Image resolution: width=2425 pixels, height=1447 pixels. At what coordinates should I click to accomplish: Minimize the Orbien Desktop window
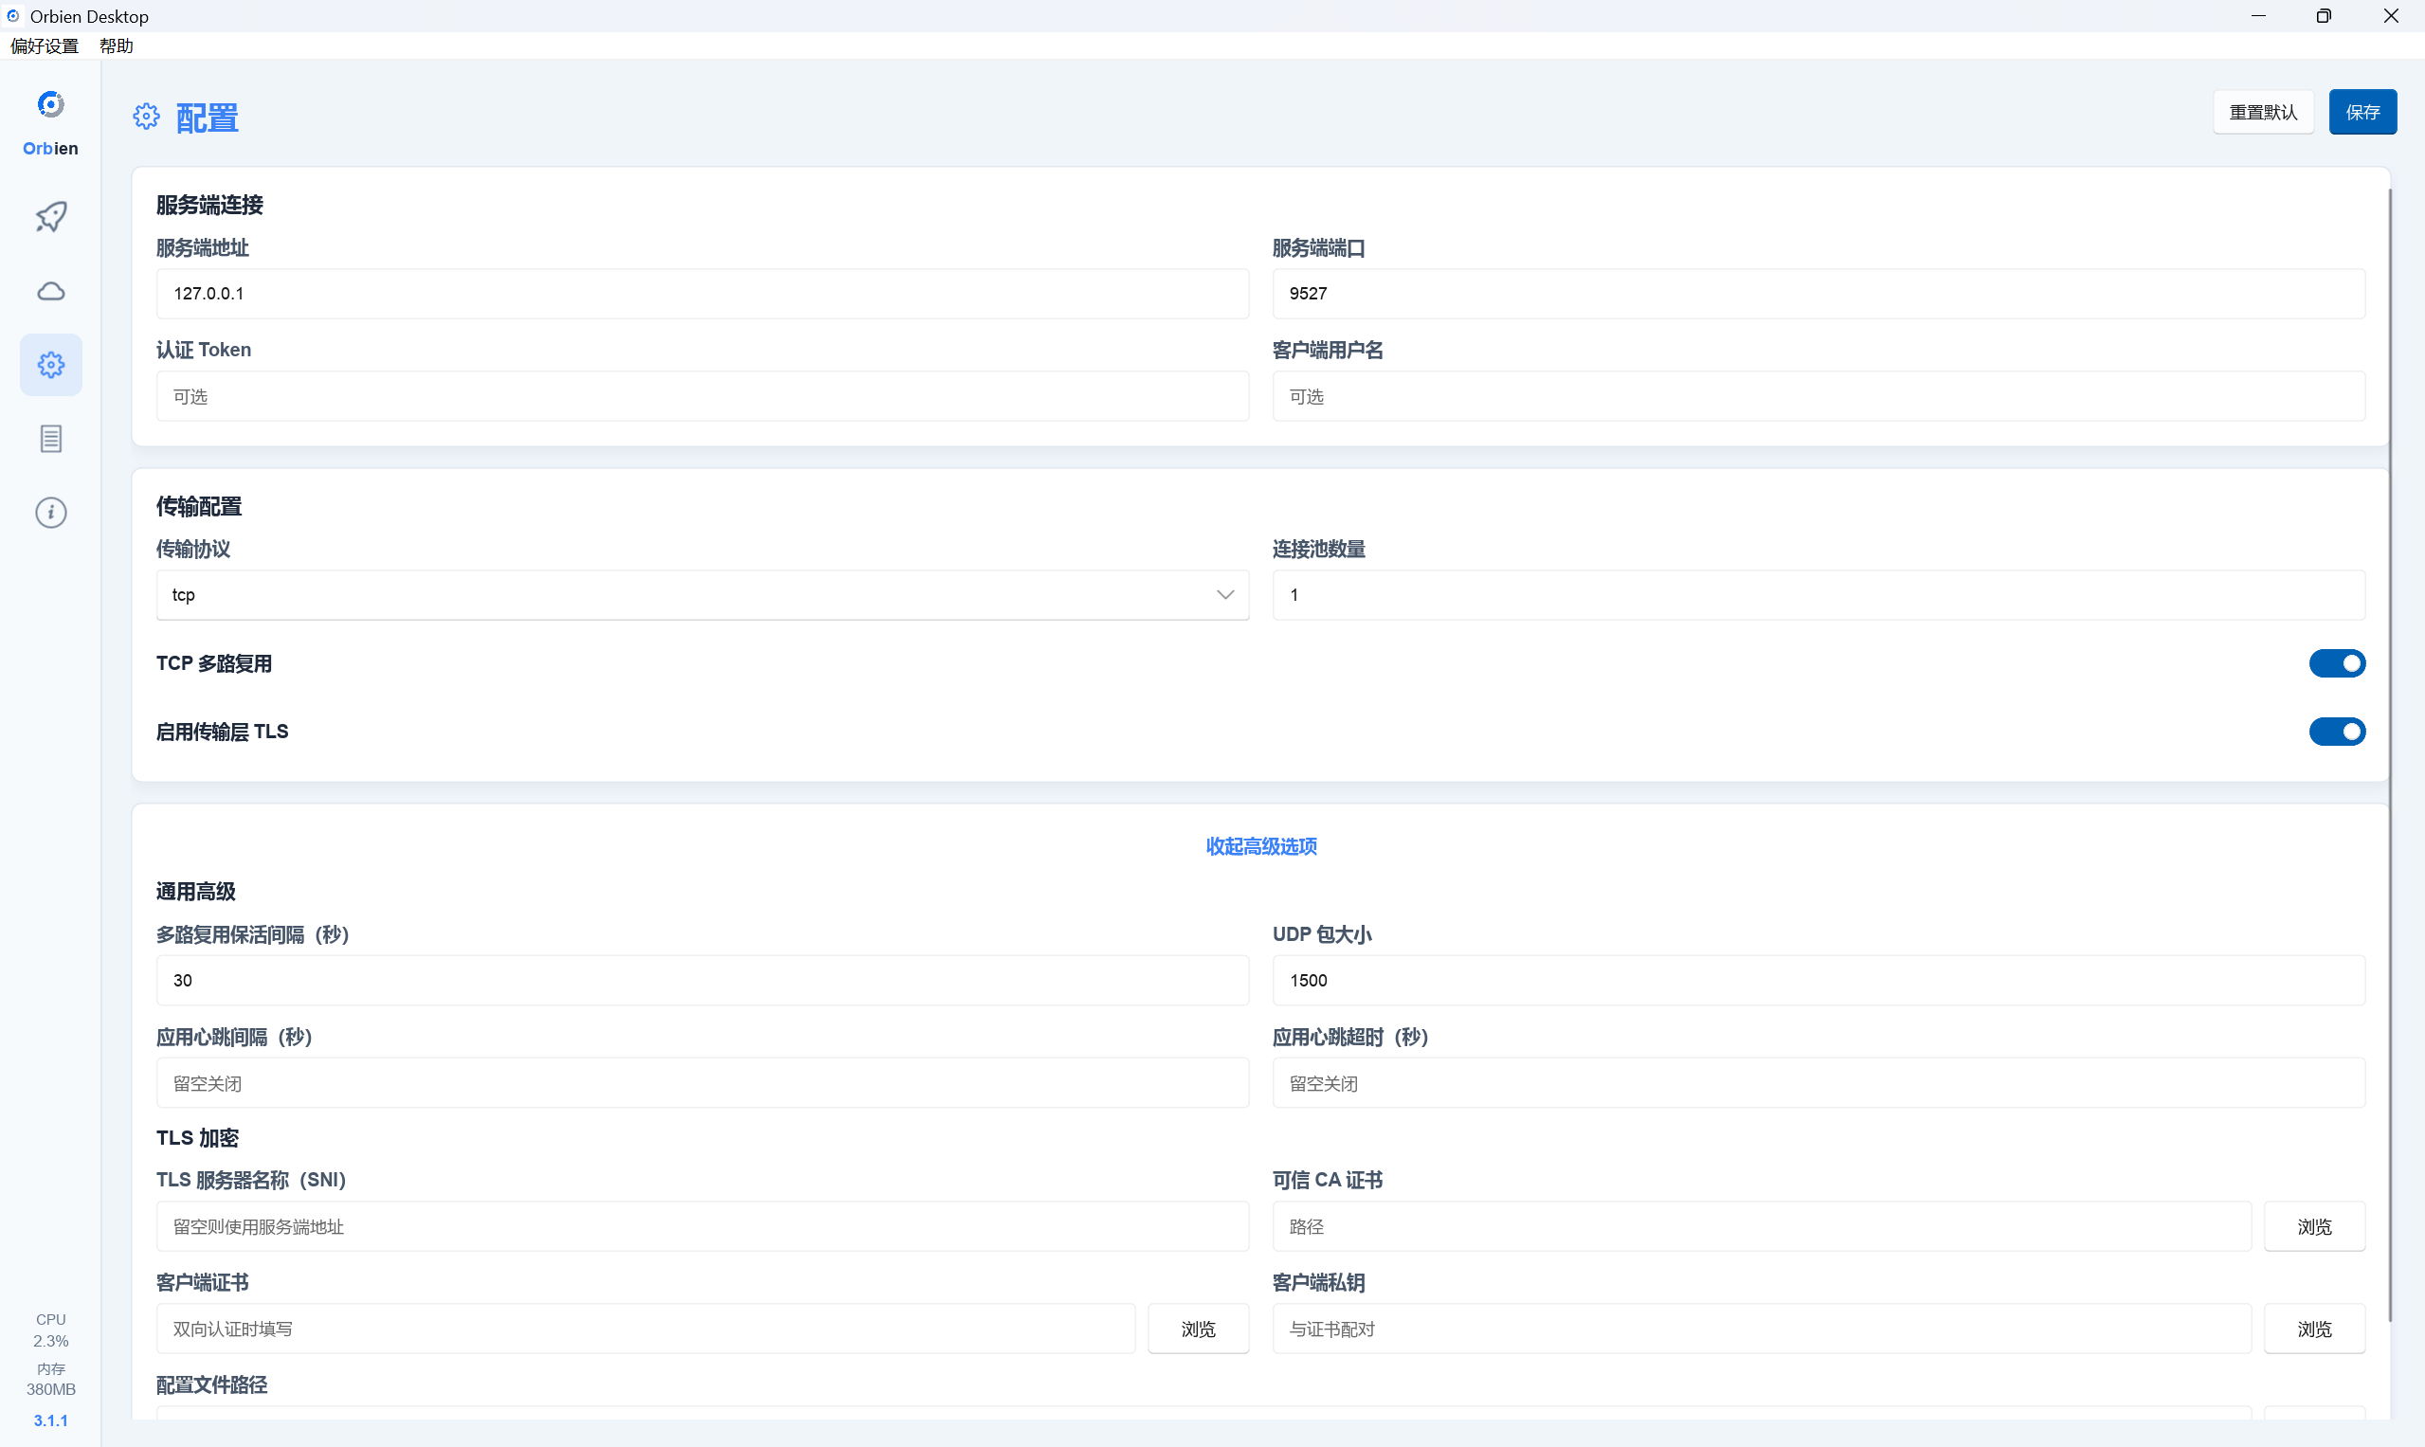2257,15
